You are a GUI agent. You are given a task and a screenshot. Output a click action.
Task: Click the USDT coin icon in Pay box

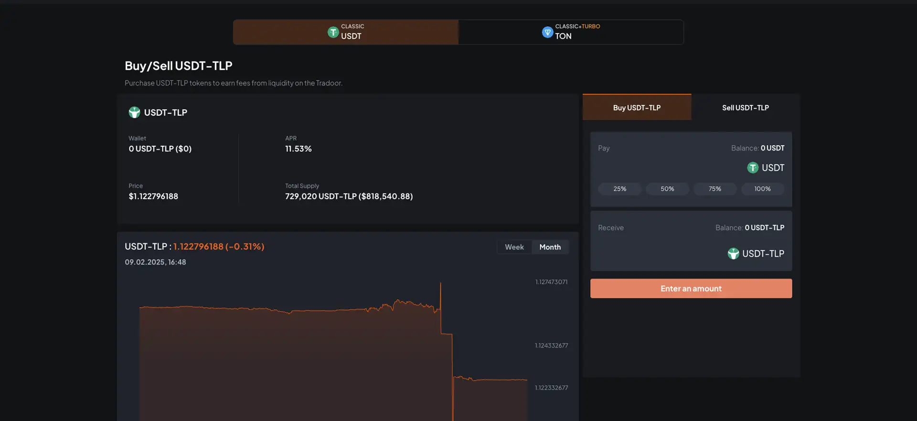click(x=753, y=168)
